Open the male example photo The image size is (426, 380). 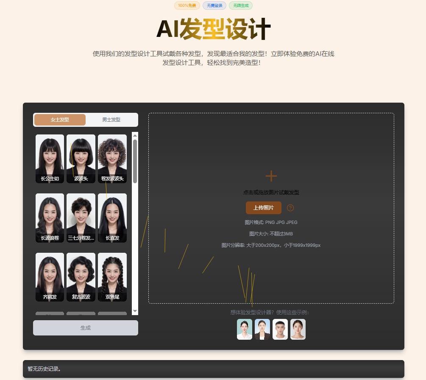[280, 329]
